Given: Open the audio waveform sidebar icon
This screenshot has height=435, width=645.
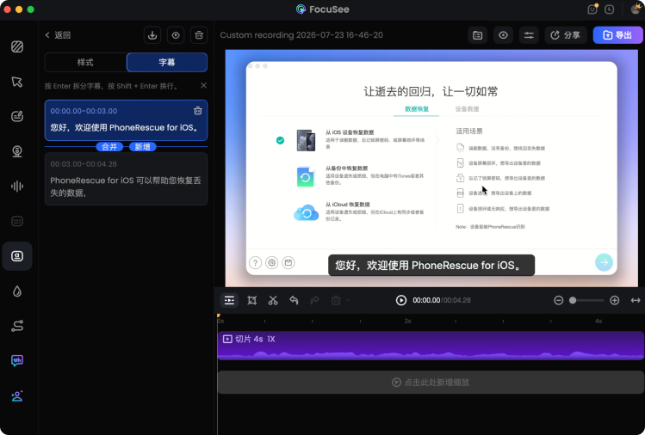Looking at the screenshot, I should (x=17, y=187).
